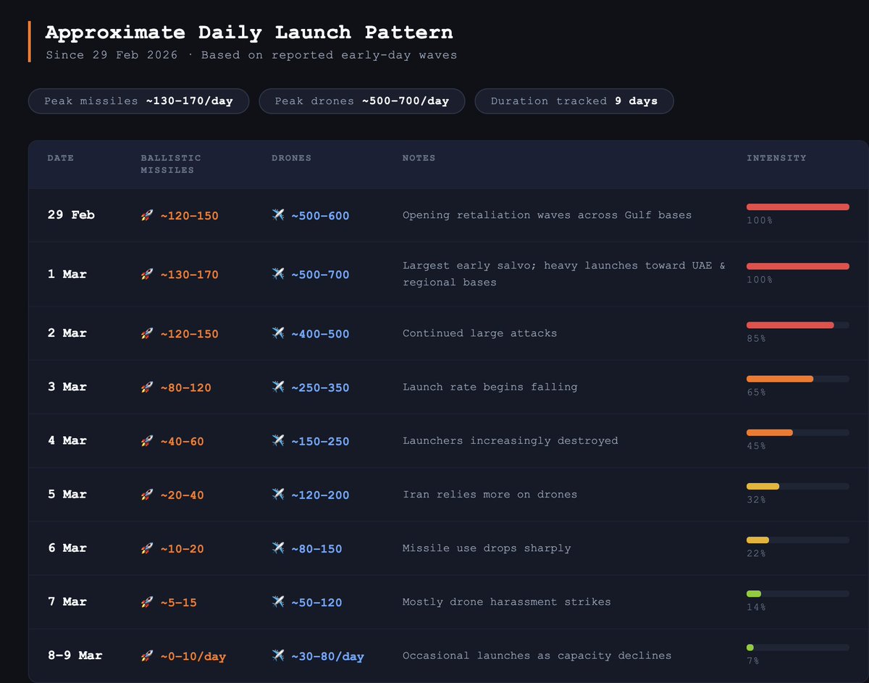Click the 85% intensity bar for 2 Mar
This screenshot has width=869, height=683.
tap(798, 325)
